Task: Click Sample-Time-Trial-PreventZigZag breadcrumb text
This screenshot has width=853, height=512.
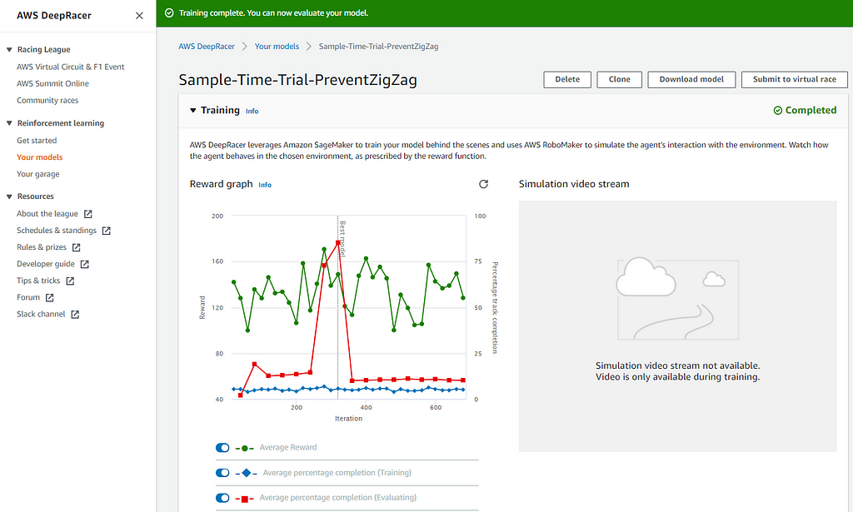Action: [x=379, y=47]
